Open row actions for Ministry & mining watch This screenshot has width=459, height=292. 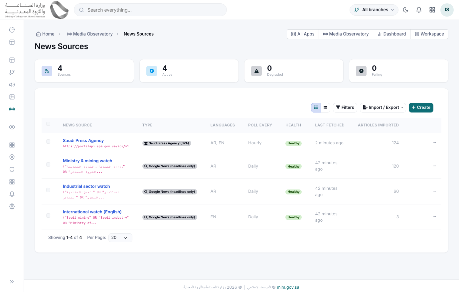(x=434, y=166)
